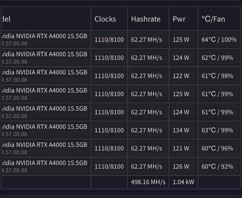
Task: Click hashrate in the 64°C / 100% row
Action: coord(146,40)
